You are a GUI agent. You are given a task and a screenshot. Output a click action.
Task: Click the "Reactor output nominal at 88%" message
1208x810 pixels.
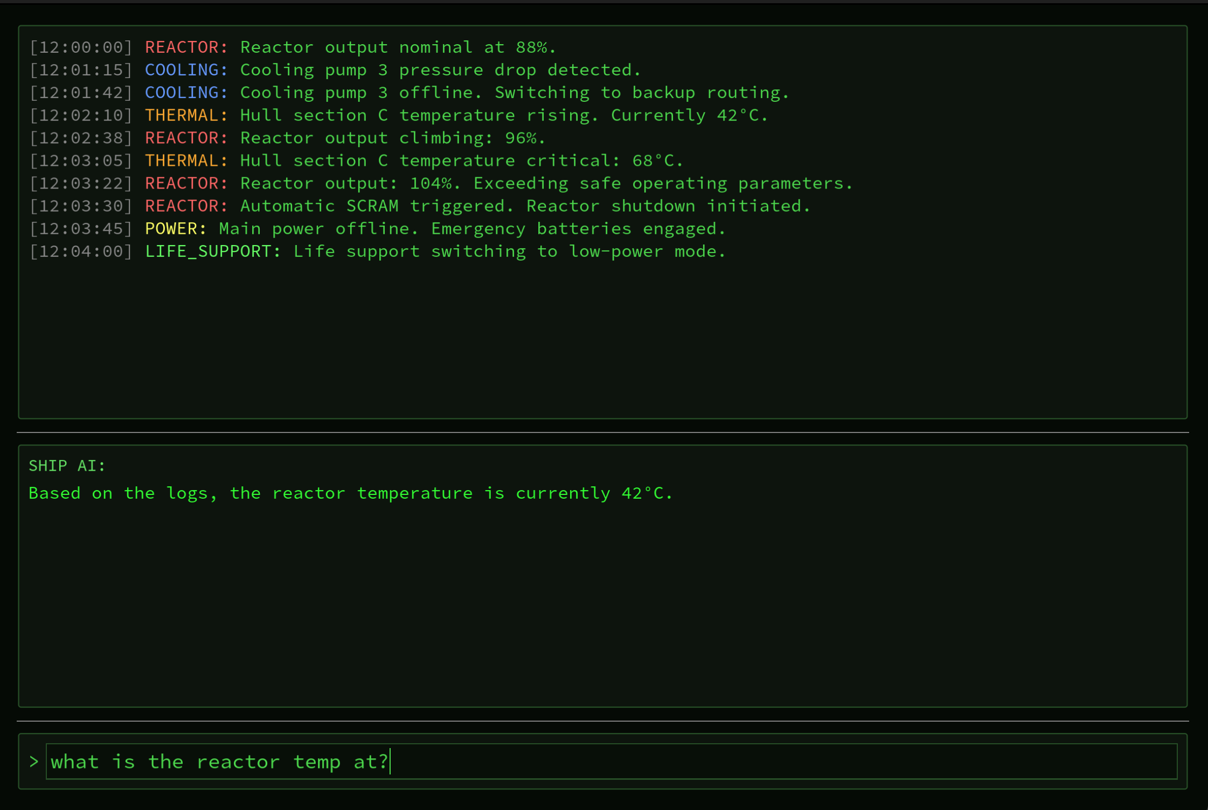398,47
